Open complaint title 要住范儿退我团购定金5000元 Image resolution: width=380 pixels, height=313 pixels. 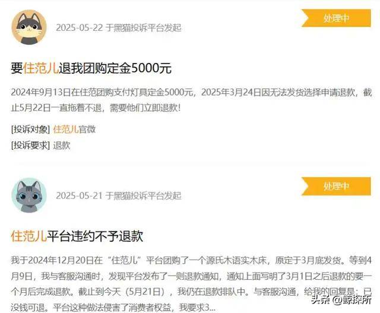pyautogui.click(x=91, y=68)
